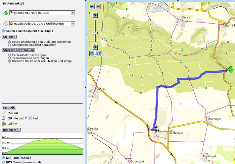Choose 'Themenrouten bevorzugen' radio button
The image size is (235, 164).
pyautogui.click(x=9, y=58)
